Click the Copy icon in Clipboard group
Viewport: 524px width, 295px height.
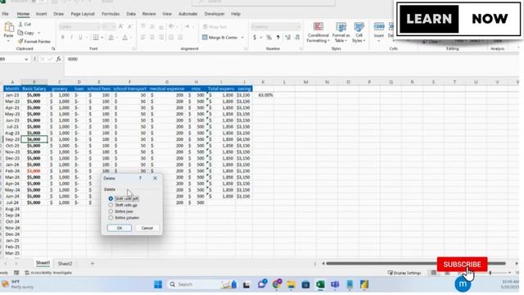click(20, 33)
